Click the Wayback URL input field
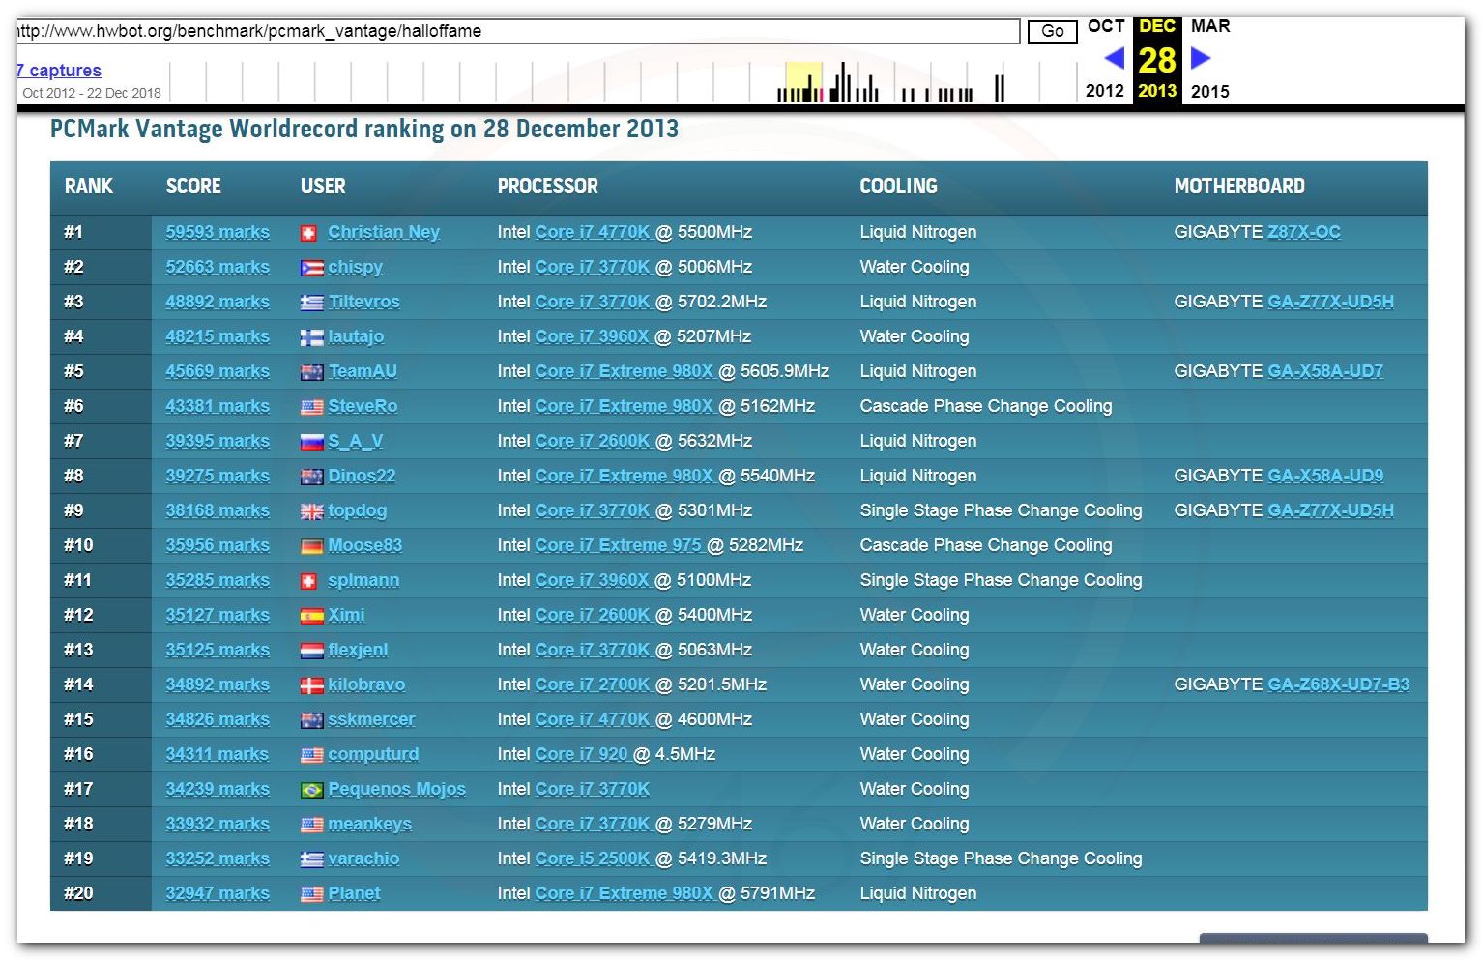Viewport: 1482px width, 960px height. coord(517,31)
